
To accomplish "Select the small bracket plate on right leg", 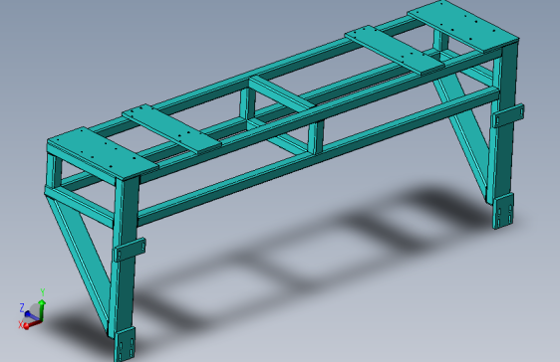I will 508,115.
